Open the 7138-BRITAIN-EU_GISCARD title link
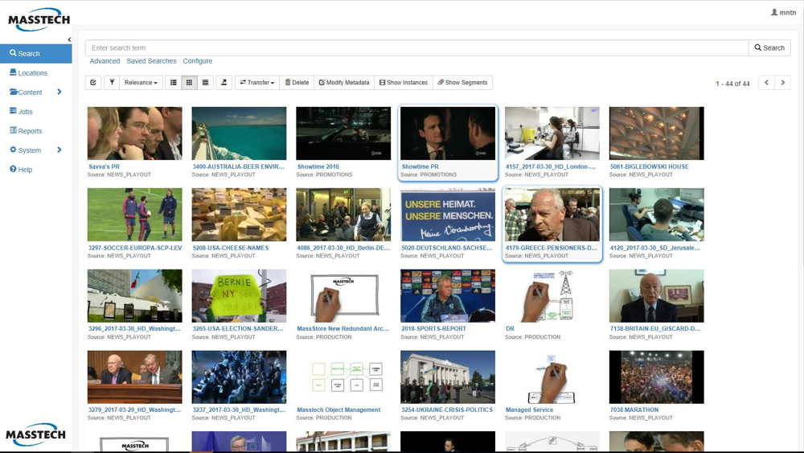The height and width of the screenshot is (453, 804). (x=654, y=329)
